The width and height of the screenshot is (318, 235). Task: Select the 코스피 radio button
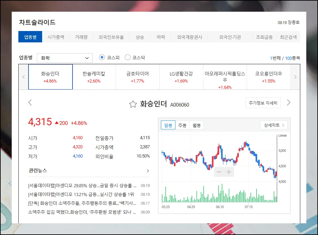pyautogui.click(x=102, y=58)
